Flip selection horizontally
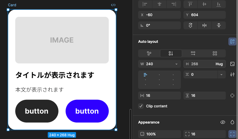The height and width of the screenshot is (139, 238). click(x=205, y=25)
